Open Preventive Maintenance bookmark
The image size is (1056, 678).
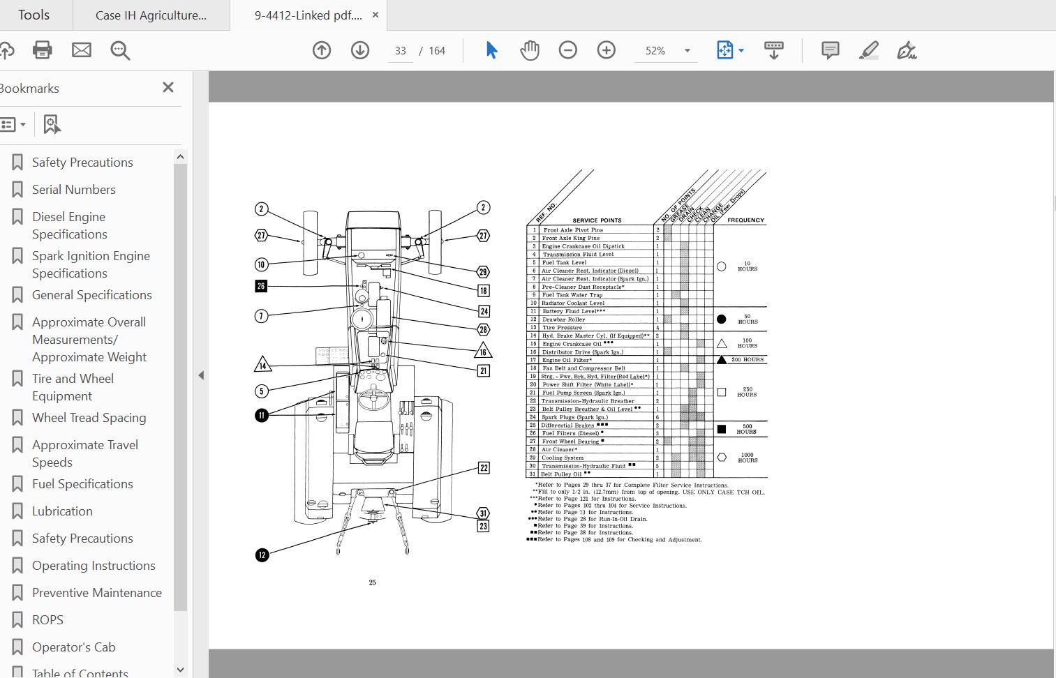(x=96, y=593)
